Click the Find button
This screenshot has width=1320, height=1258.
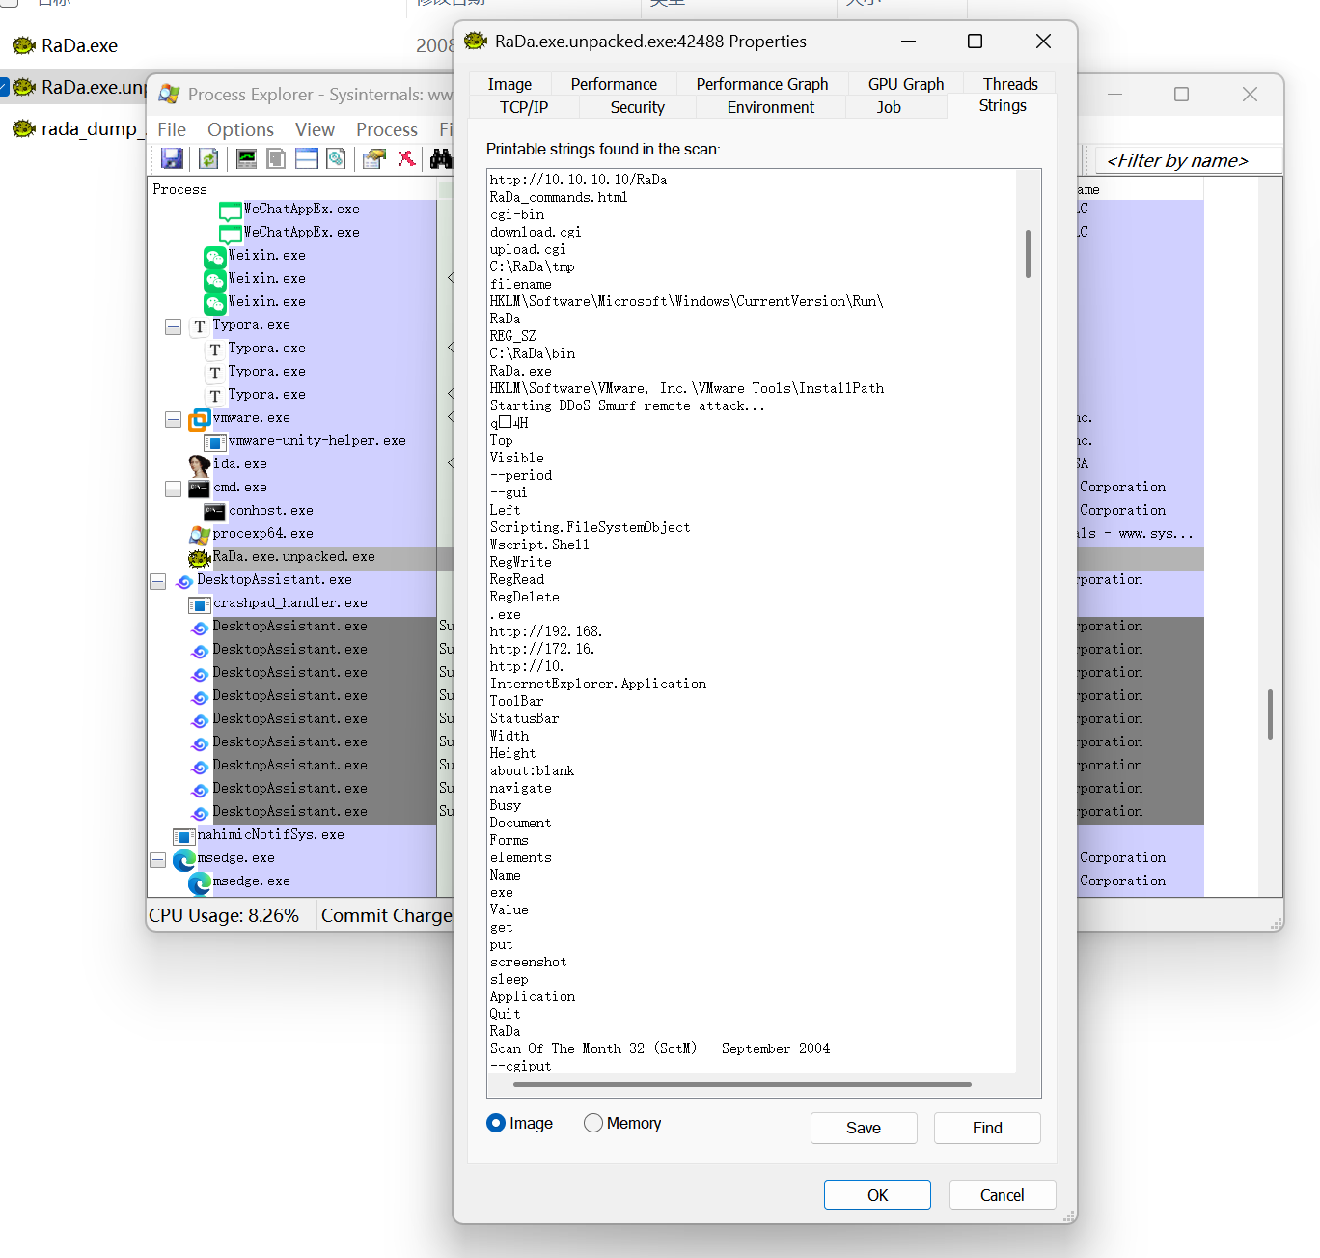[987, 1128]
